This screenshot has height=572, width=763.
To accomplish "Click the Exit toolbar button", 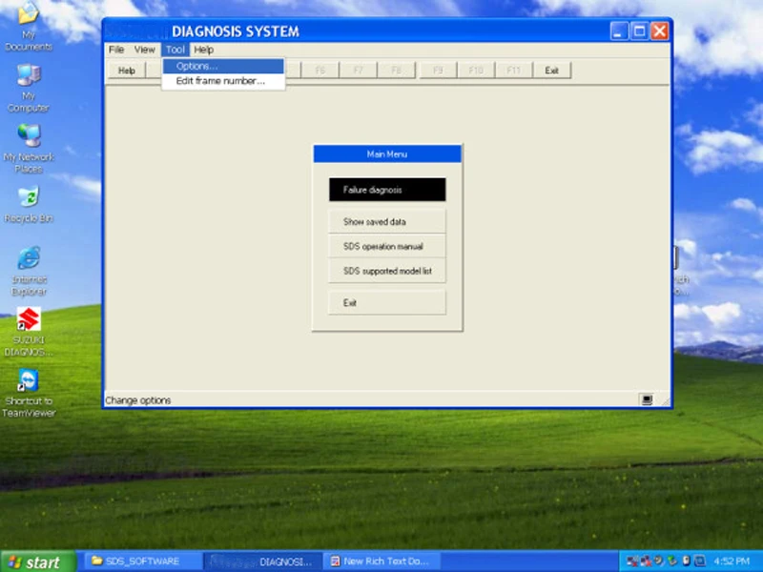I will 552,71.
